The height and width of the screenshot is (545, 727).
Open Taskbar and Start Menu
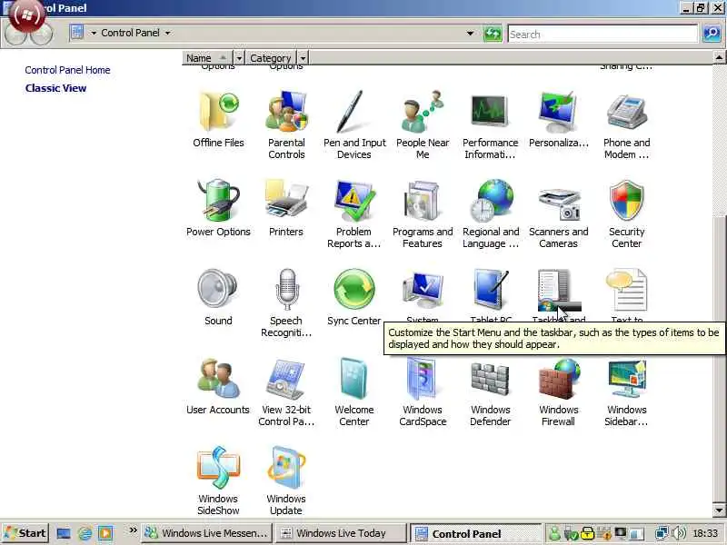pyautogui.click(x=558, y=296)
